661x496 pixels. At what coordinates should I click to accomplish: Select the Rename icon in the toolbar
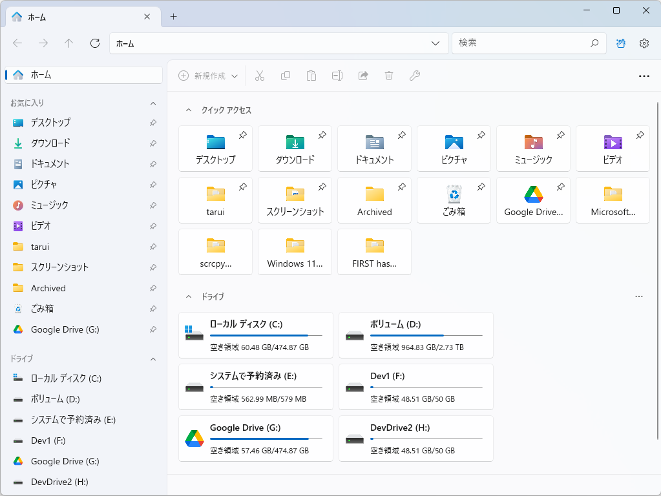pyautogui.click(x=337, y=75)
